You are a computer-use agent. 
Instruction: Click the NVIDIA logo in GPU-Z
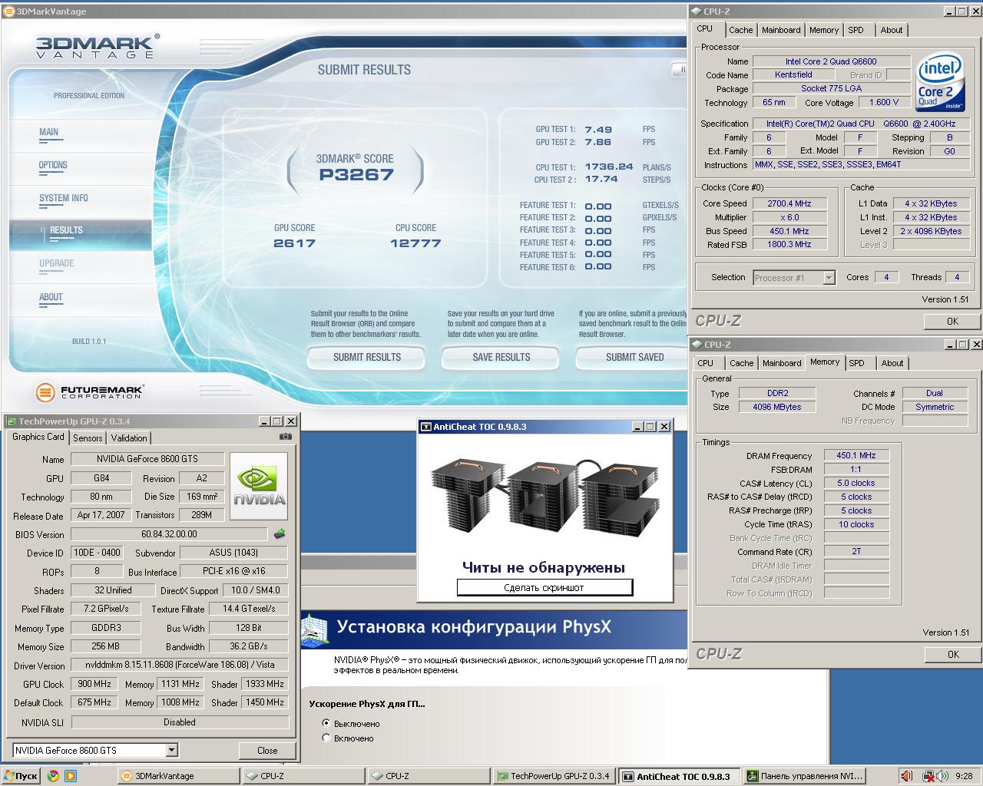[259, 486]
